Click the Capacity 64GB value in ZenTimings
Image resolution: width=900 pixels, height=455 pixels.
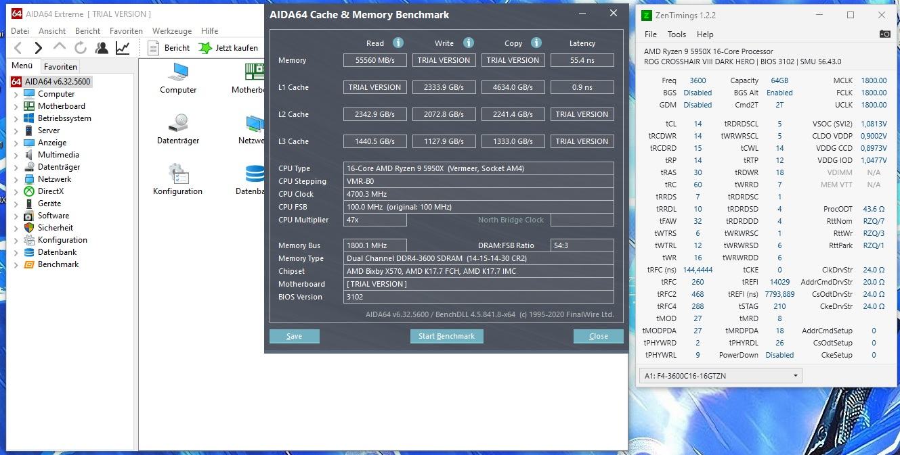tap(779, 80)
